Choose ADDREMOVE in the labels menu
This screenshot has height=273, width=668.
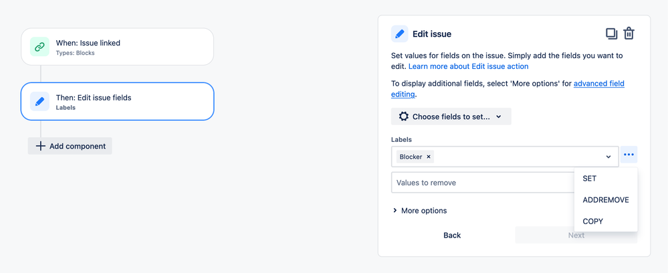(606, 200)
